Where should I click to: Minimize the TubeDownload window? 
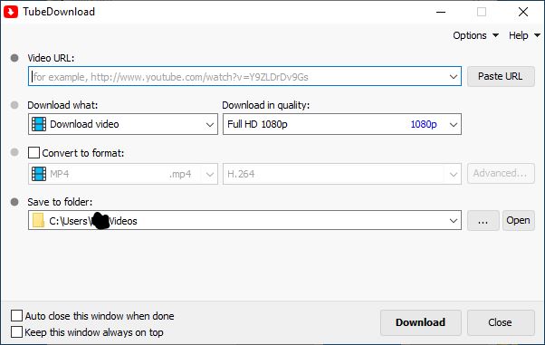[x=441, y=12]
